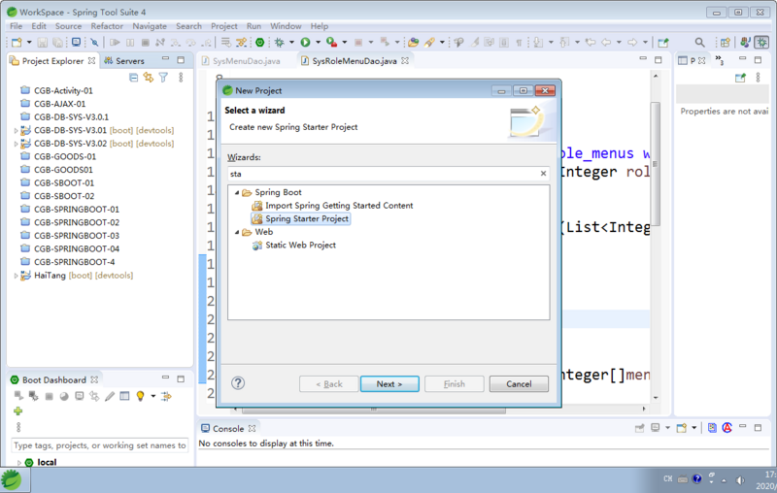Open the File menu
The image size is (777, 493).
tap(16, 26)
